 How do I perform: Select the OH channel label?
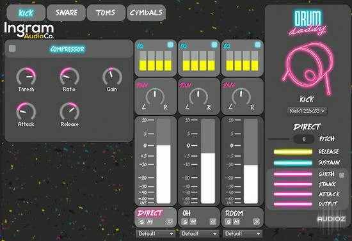coord(186,214)
